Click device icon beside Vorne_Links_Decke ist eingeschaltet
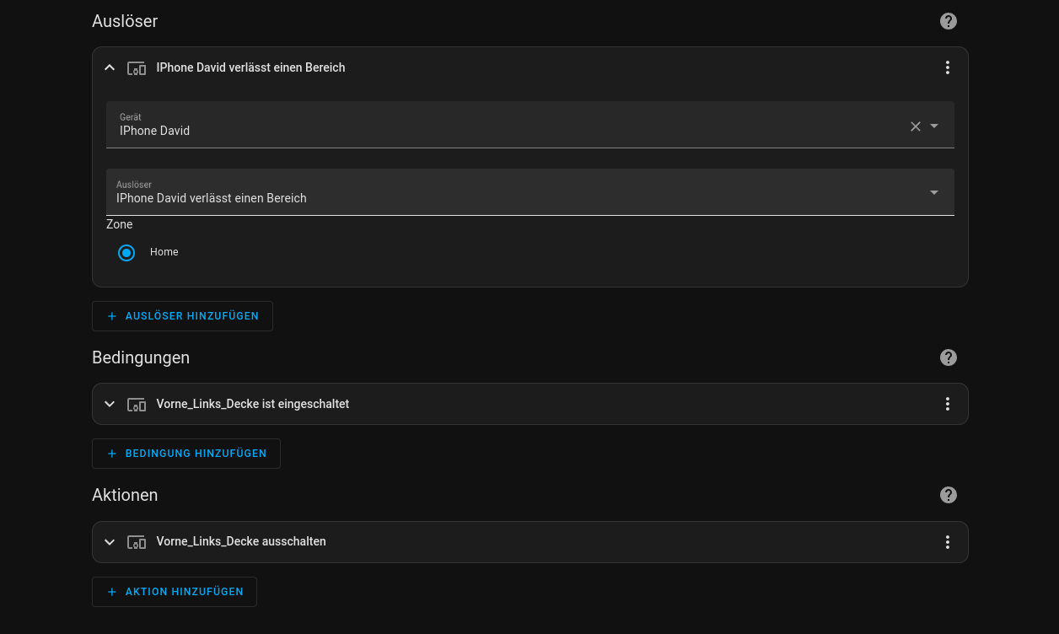Image resolution: width=1059 pixels, height=634 pixels. tap(137, 405)
